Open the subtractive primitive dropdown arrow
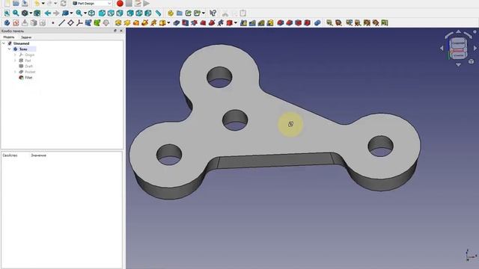The width and height of the screenshot is (479, 269). tap(235, 23)
